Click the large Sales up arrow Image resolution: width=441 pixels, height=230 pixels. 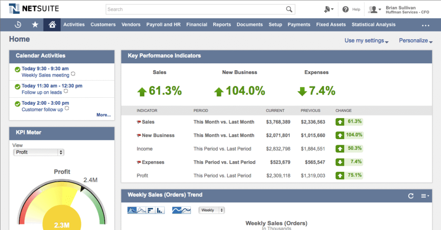pyautogui.click(x=142, y=92)
